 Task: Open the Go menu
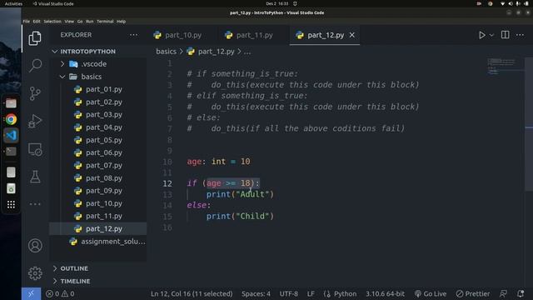(80, 21)
